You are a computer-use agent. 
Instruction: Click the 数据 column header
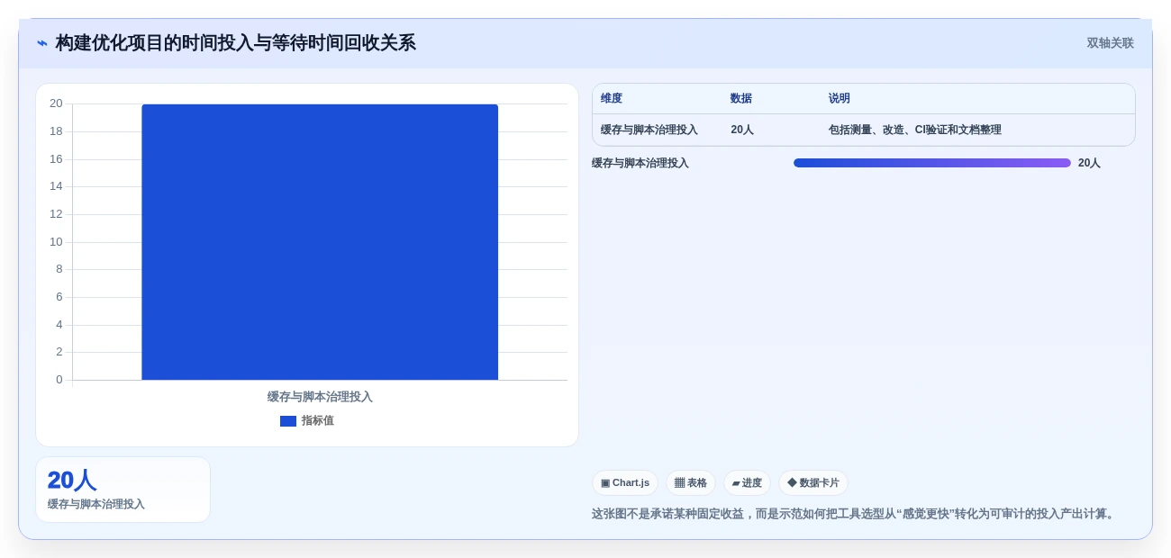pyautogui.click(x=741, y=99)
